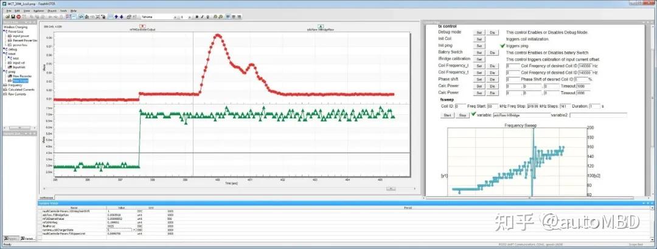Click Dis button for Batery Switch
This screenshot has height=249, width=657.
(x=493, y=53)
